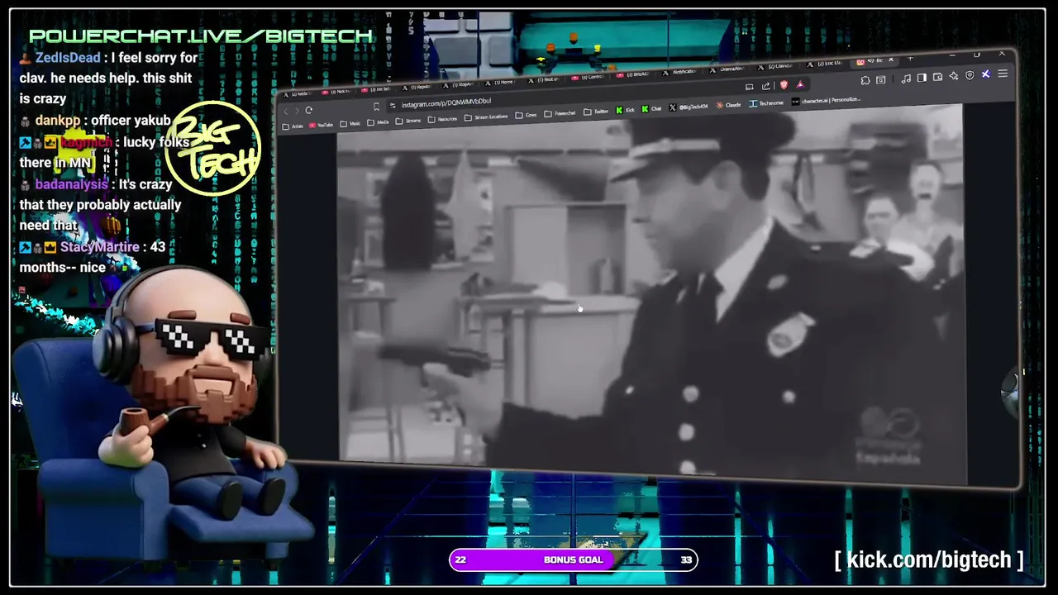
Task: Switch to the (1) StopAnt X tab
Action: pos(460,85)
